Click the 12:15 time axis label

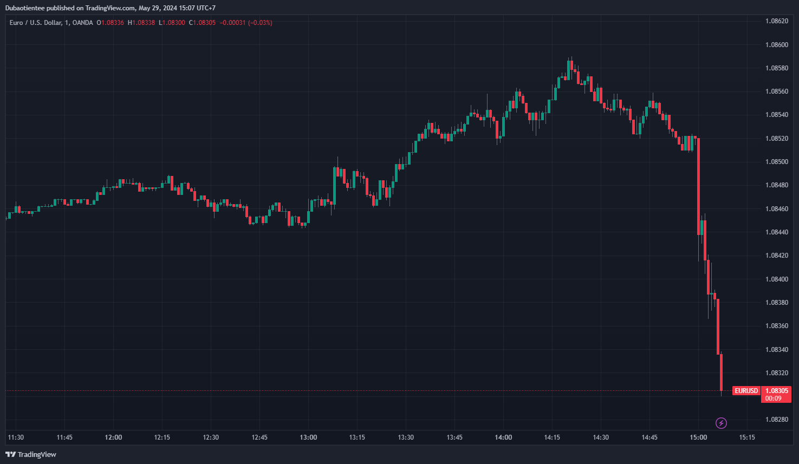[x=162, y=437]
